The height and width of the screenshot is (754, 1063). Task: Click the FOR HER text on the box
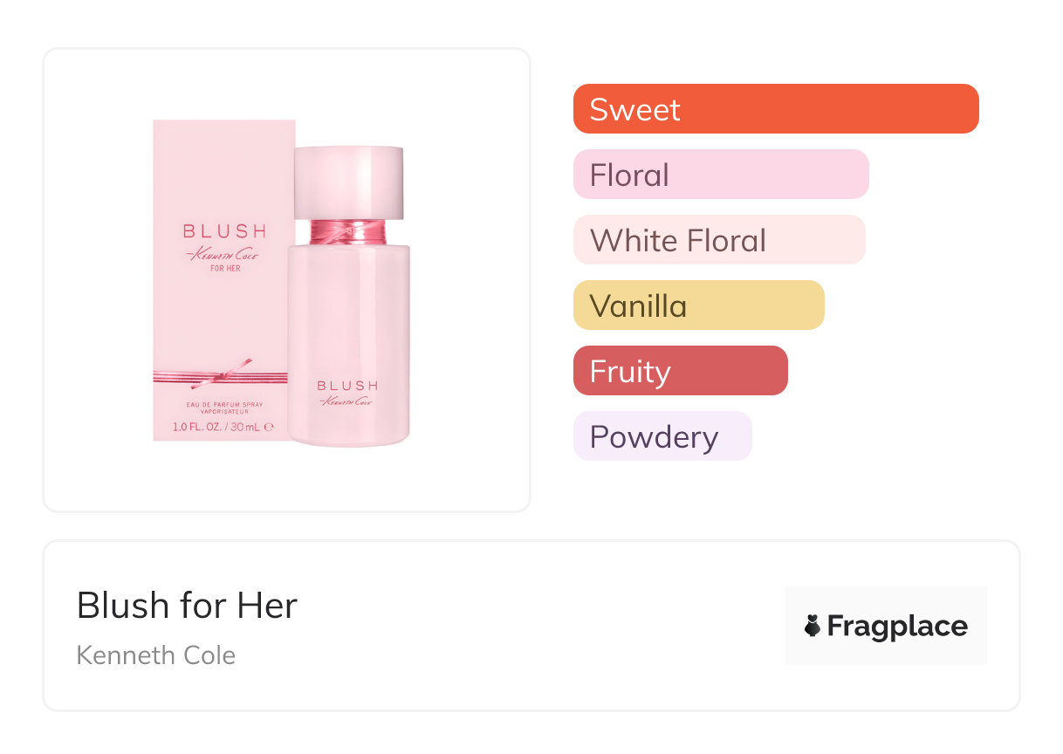[225, 269]
